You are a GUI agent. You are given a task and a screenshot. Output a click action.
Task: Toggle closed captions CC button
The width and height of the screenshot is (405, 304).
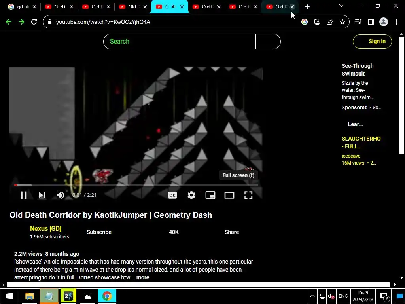click(x=172, y=195)
